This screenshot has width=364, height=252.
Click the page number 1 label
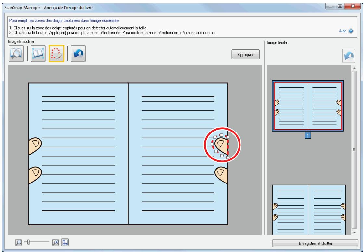click(x=307, y=135)
